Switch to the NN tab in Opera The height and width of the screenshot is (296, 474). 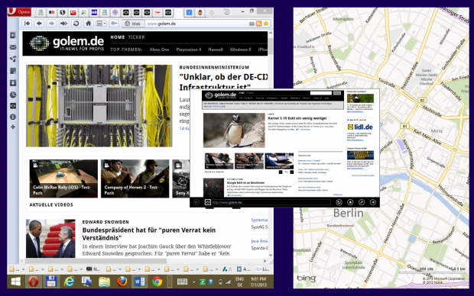52,12
